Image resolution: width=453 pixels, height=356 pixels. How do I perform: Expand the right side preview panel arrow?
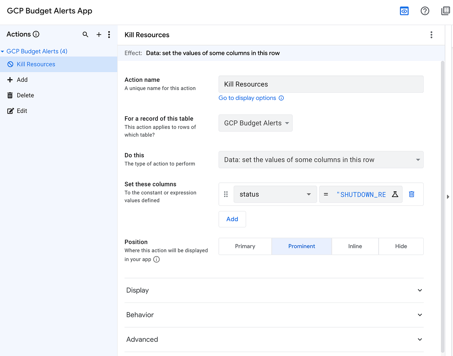point(448,197)
